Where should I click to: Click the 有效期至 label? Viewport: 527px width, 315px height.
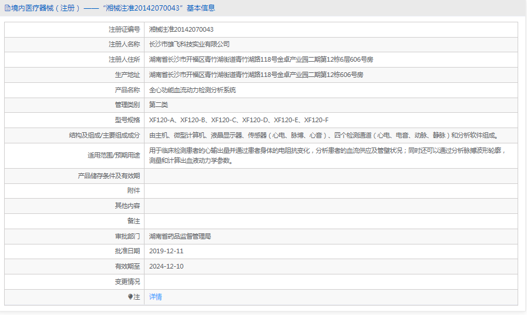(x=127, y=266)
